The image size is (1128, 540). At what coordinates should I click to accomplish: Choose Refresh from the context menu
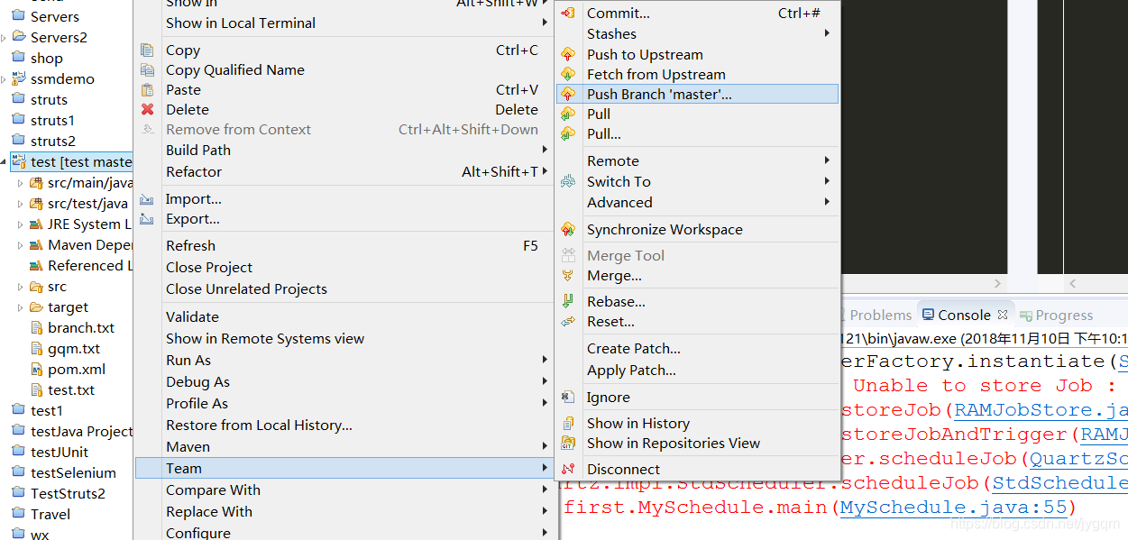click(x=344, y=245)
